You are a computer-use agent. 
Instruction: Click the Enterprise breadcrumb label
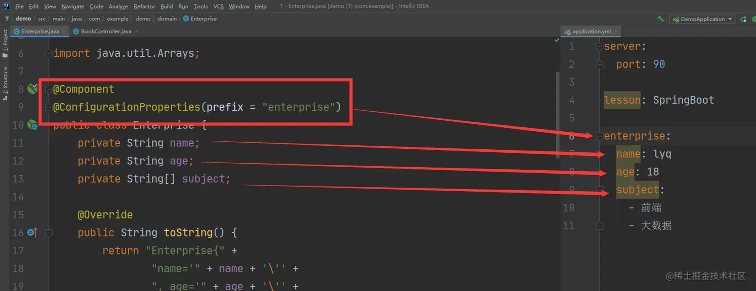tap(203, 18)
